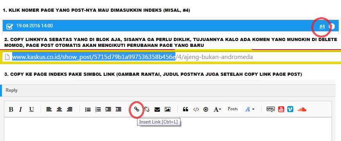Insert spoiler tag
Viewport: 341px width, 141px height.
click(x=271, y=109)
